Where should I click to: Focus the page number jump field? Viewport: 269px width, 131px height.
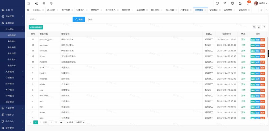51,122
